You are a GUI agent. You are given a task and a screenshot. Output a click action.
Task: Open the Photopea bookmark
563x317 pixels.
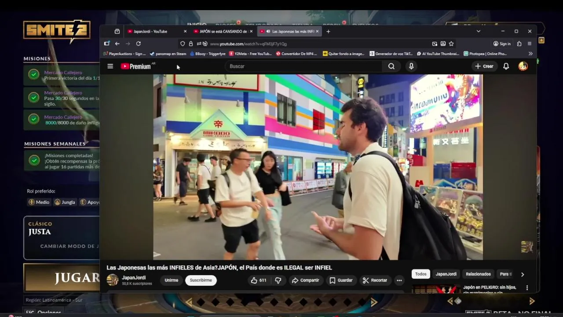485,54
